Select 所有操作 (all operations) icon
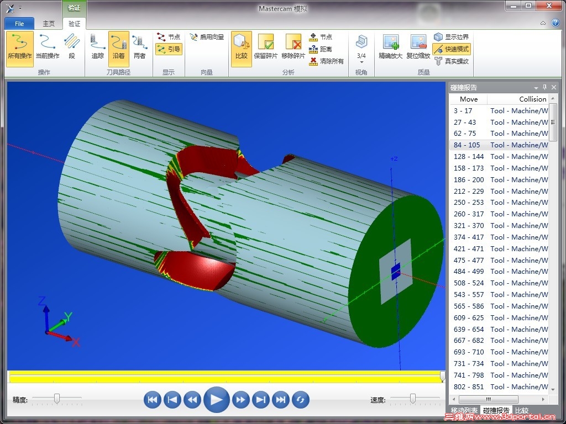Image resolution: width=566 pixels, height=424 pixels. 20,49
